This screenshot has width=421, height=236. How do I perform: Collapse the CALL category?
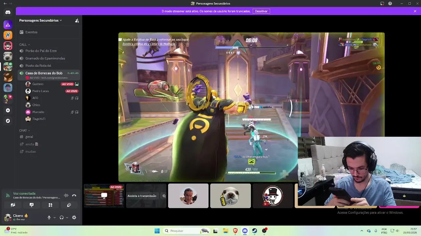(x=24, y=45)
